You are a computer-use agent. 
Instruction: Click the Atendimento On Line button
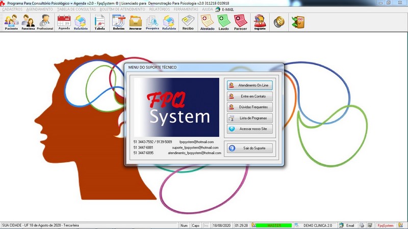[249, 85]
